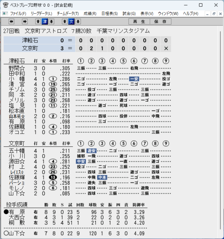Click the 保存 save button
This screenshot has height=239, width=224.
point(160,22)
